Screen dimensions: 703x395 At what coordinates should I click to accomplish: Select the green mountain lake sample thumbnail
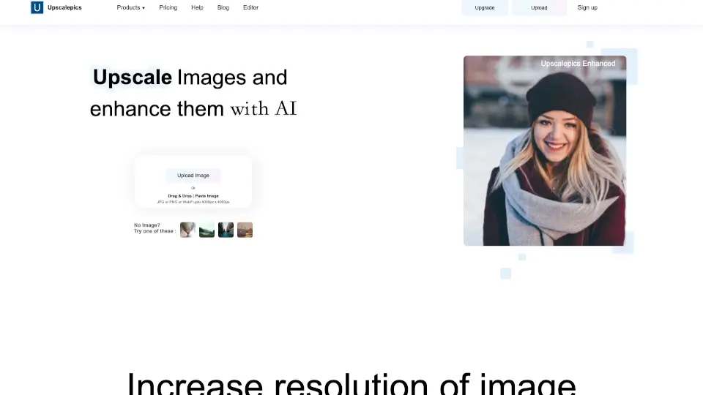point(207,230)
